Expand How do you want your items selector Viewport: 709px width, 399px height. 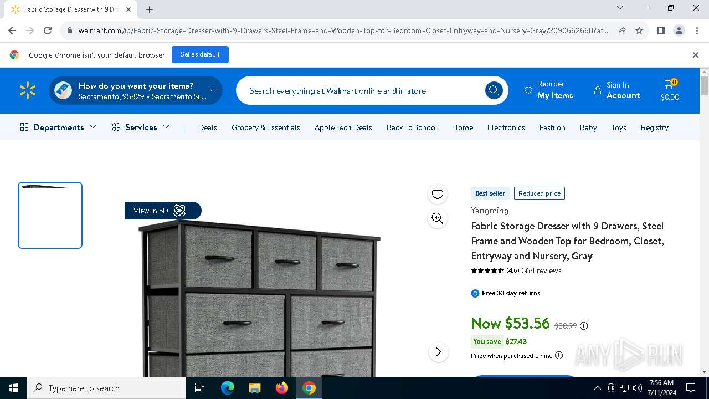[x=136, y=90]
